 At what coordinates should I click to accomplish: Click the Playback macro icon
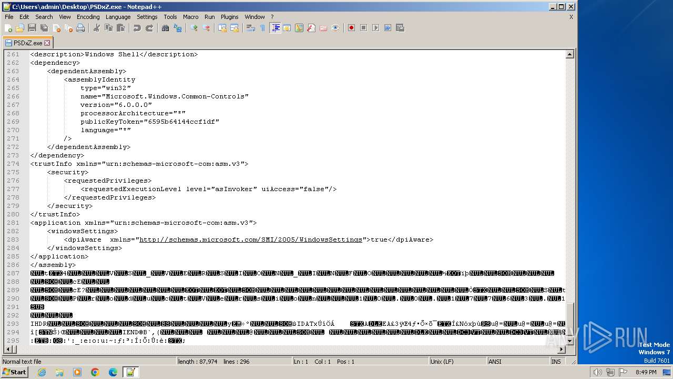click(376, 28)
